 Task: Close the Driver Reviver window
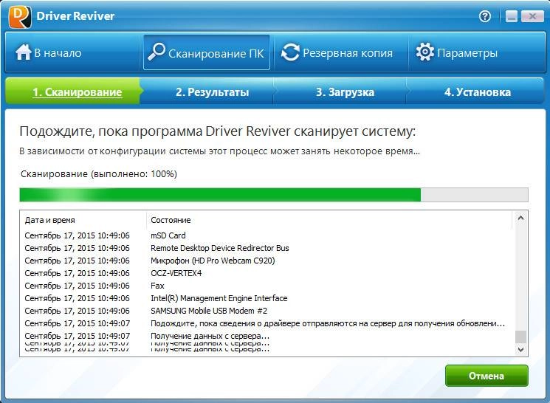coord(532,16)
